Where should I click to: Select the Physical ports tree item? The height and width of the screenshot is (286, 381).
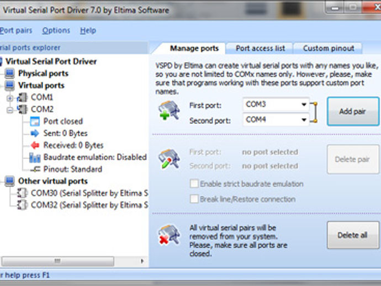(43, 73)
